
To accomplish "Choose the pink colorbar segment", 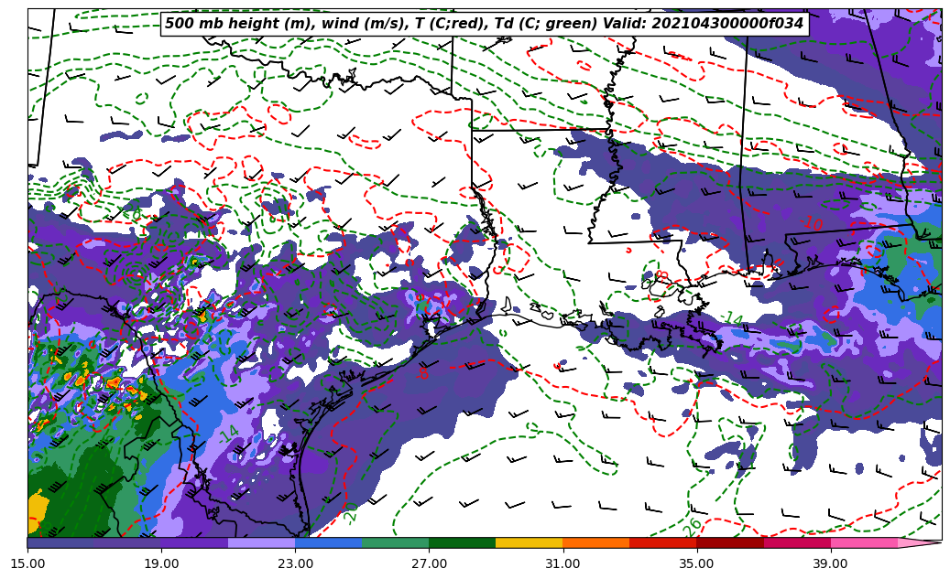I will 864,542.
